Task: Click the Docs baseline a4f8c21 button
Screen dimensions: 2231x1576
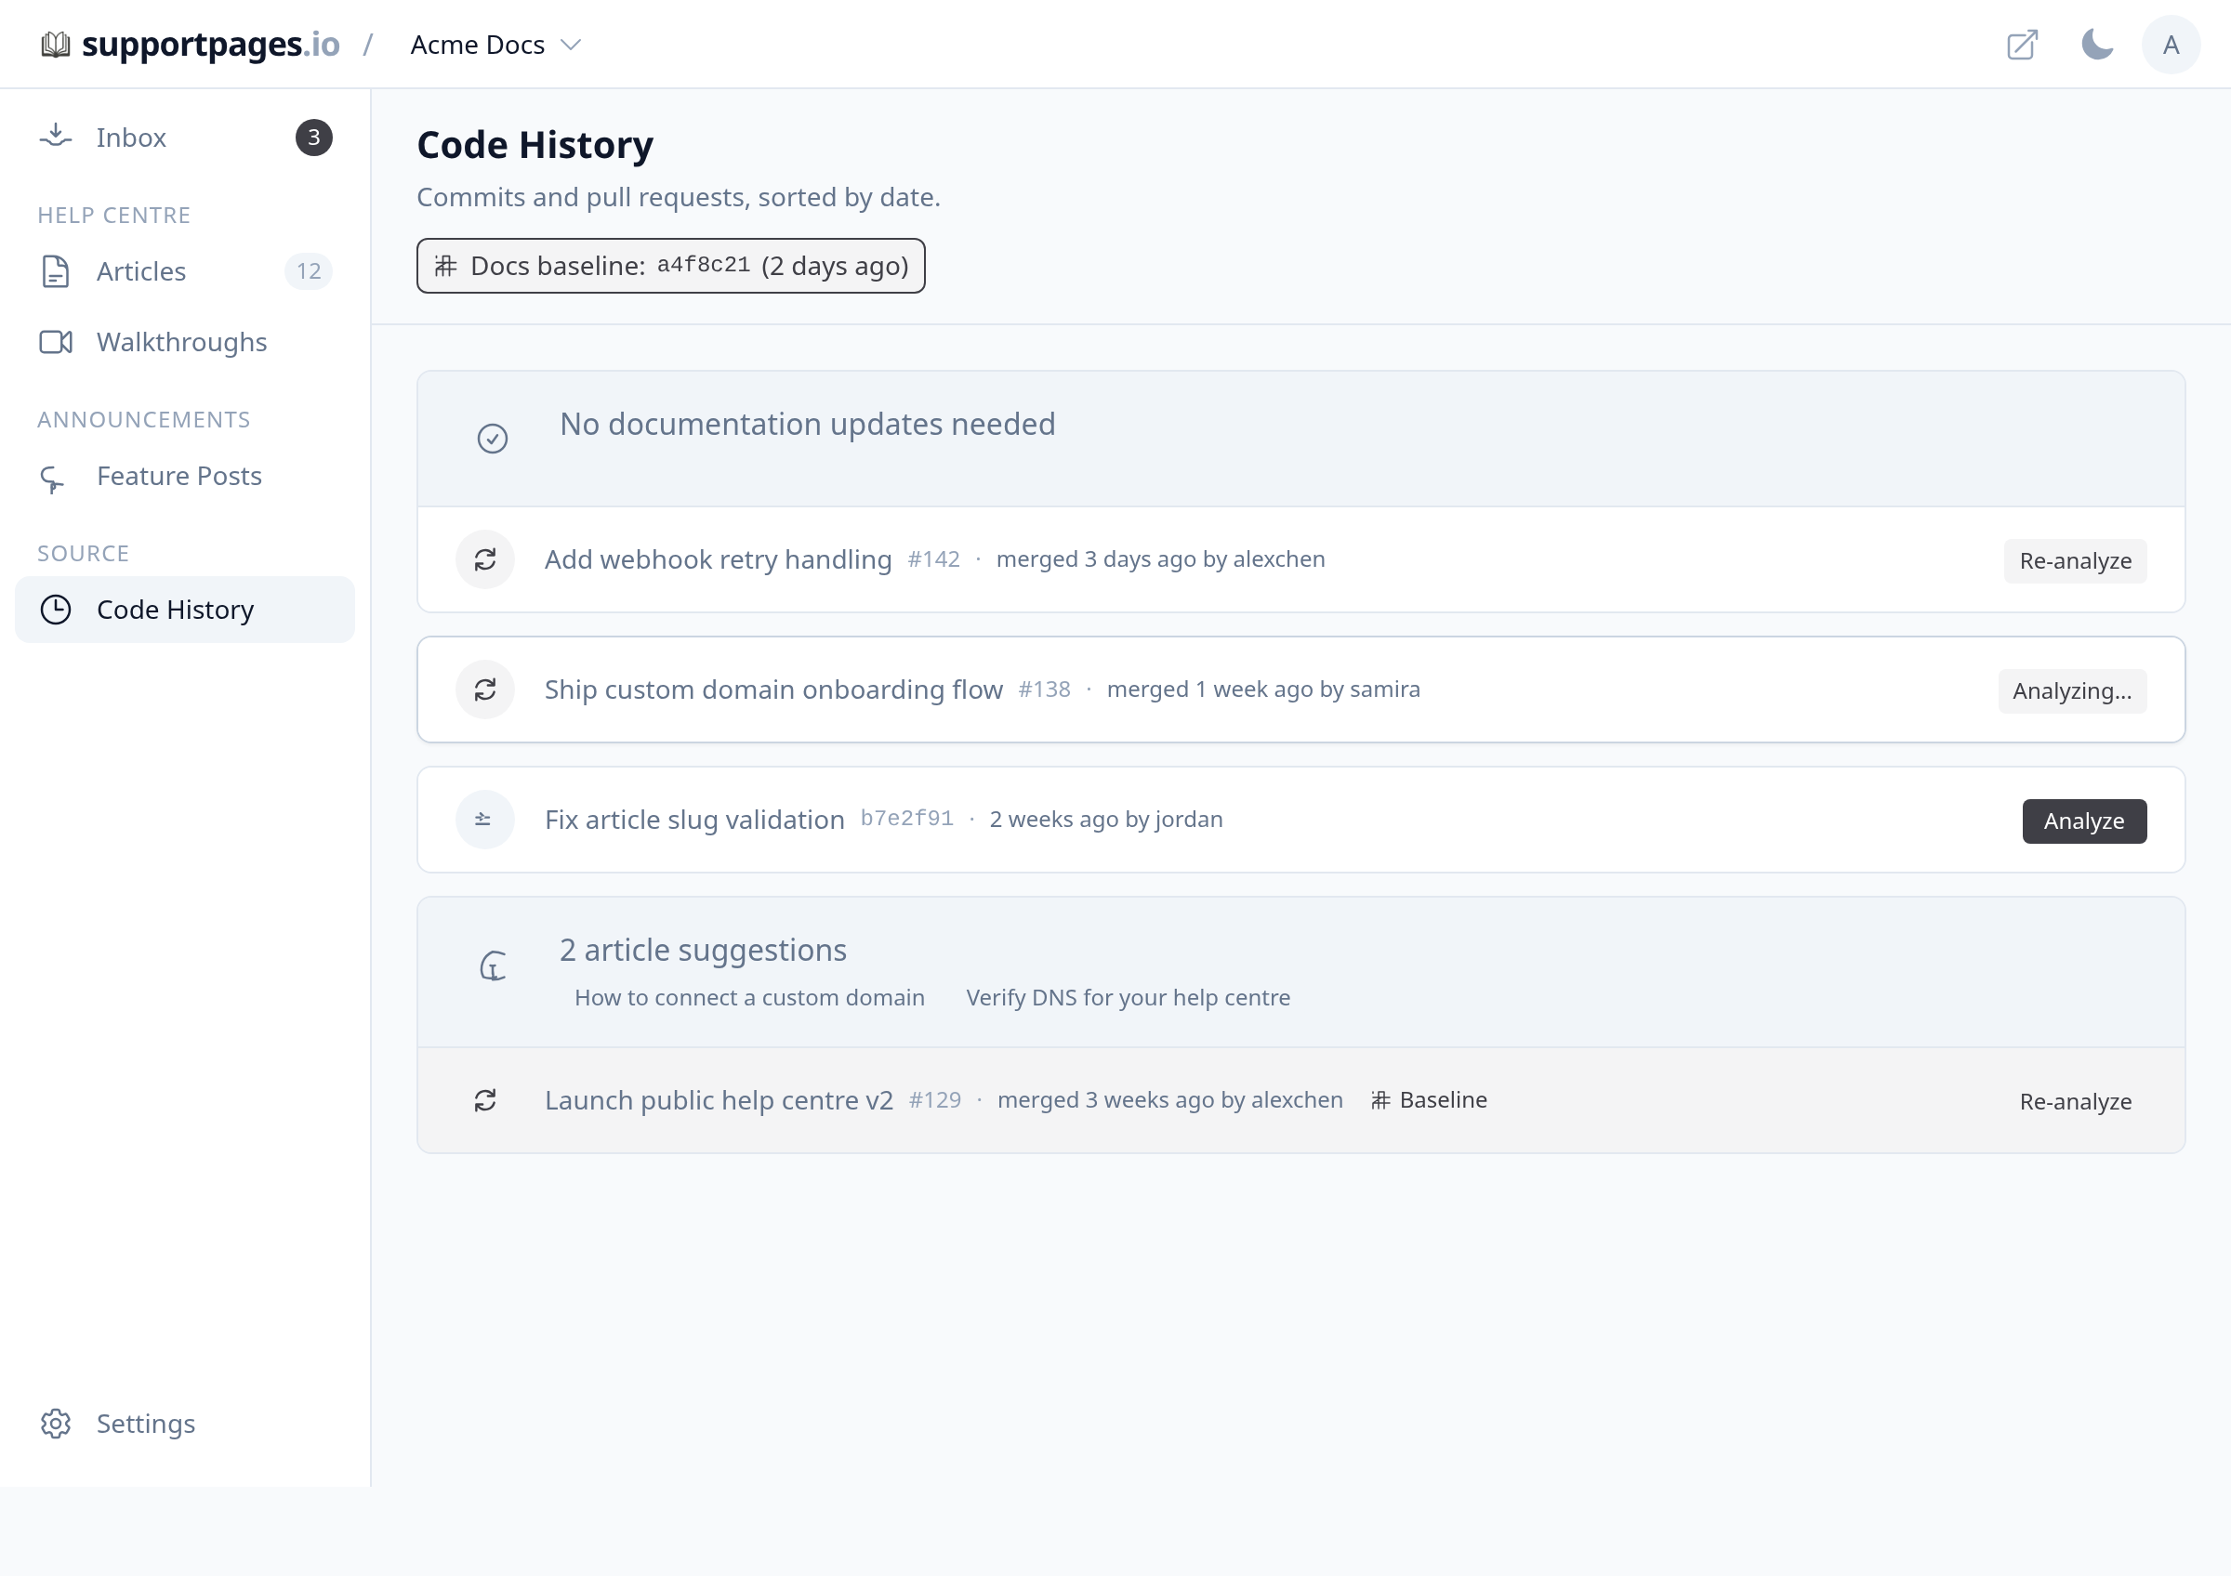Action: tap(670, 266)
